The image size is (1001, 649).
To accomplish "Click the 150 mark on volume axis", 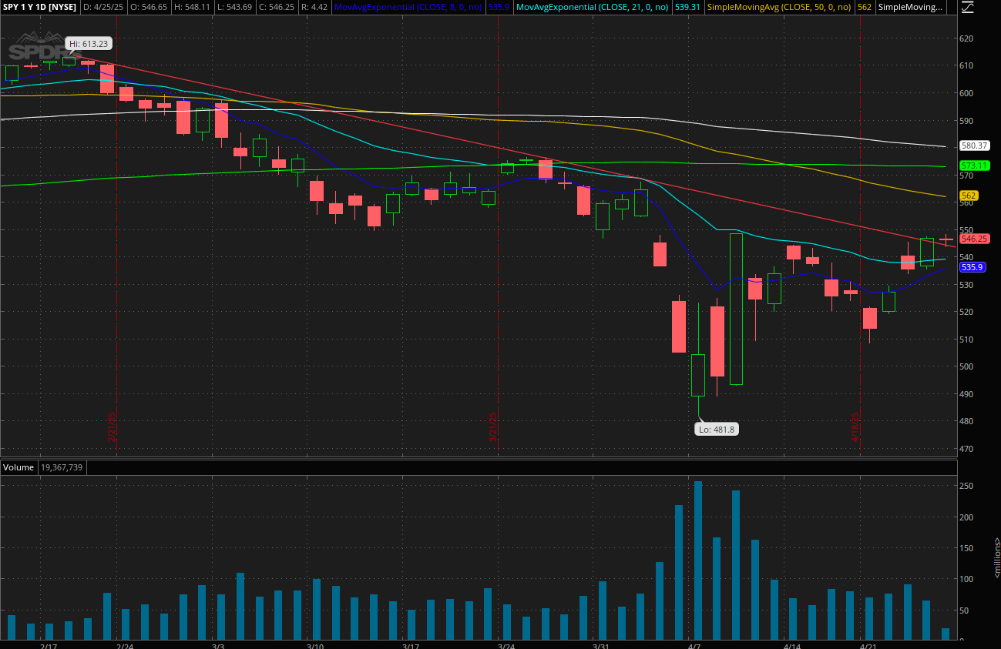I will coord(967,548).
